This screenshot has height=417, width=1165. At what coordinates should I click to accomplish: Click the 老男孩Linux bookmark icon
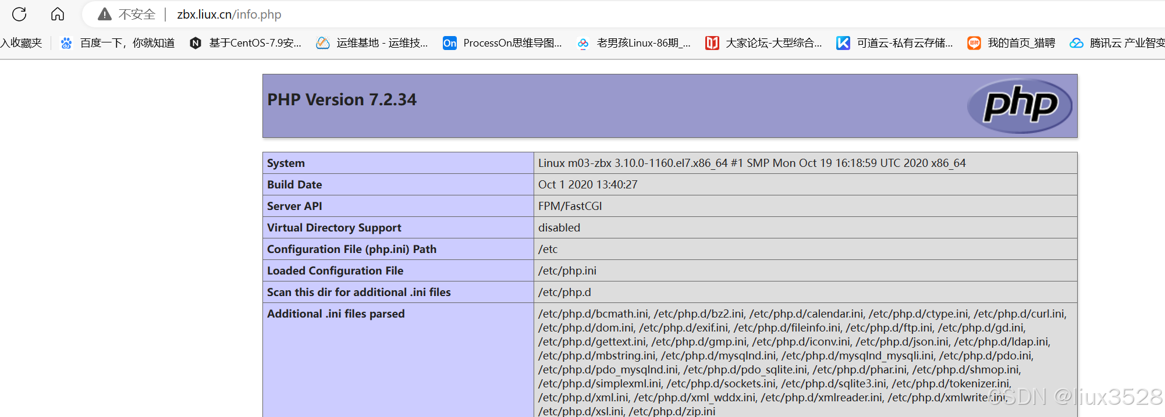pos(582,43)
